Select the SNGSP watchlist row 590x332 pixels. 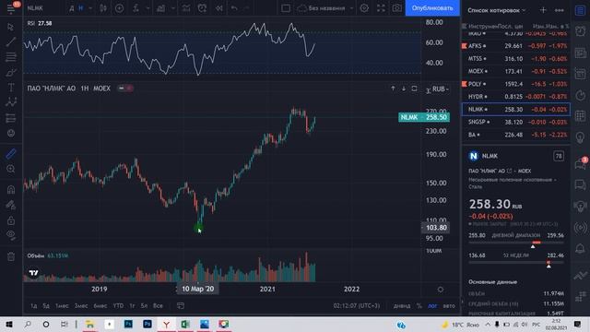click(516, 122)
